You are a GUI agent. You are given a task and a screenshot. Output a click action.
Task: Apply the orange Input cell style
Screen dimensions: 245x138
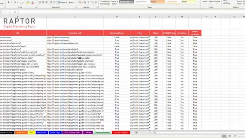pos(158,2)
